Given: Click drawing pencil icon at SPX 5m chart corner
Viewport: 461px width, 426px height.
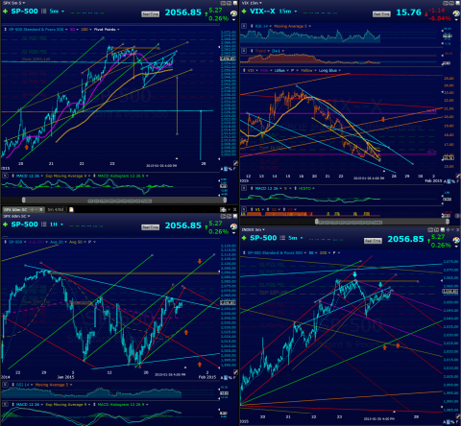Looking at the screenshot, I should [x=235, y=163].
